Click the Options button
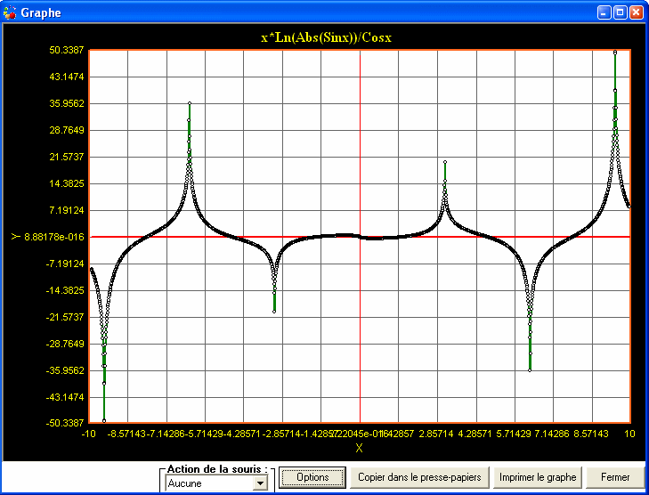Image resolution: width=649 pixels, height=495 pixels. point(312,477)
